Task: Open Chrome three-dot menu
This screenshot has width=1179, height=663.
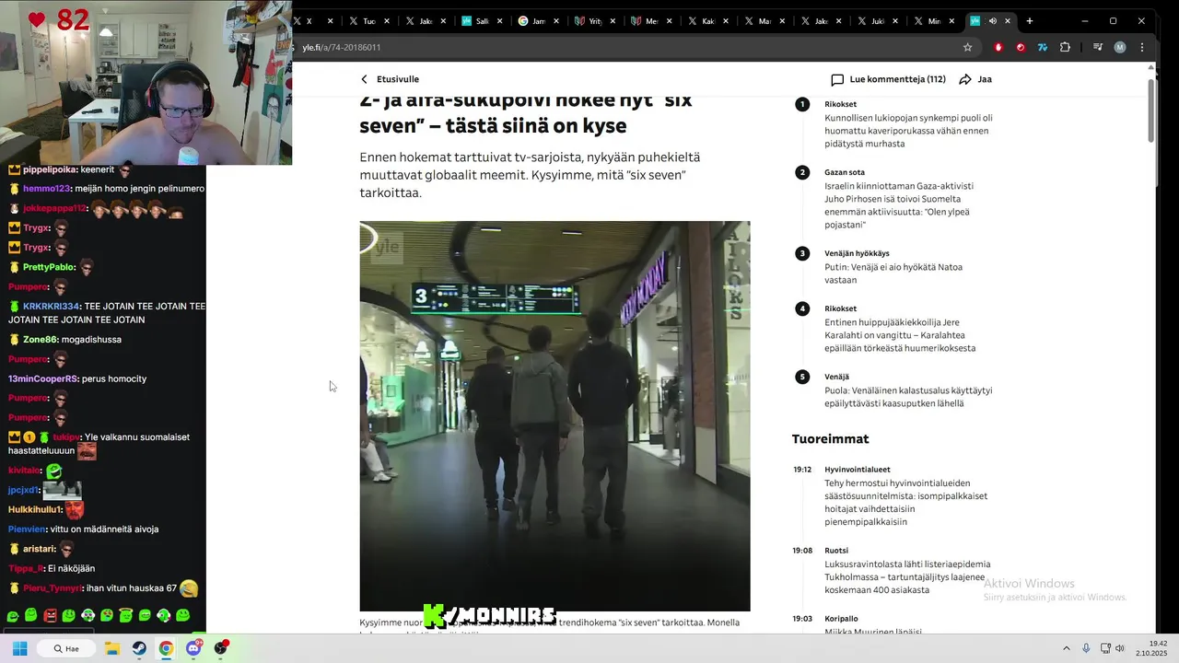Action: pos(1142,47)
